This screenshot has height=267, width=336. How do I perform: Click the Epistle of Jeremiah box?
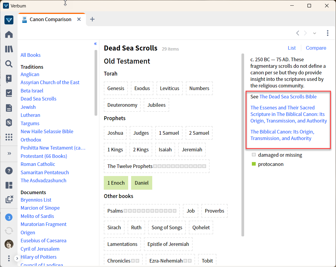[168, 244]
